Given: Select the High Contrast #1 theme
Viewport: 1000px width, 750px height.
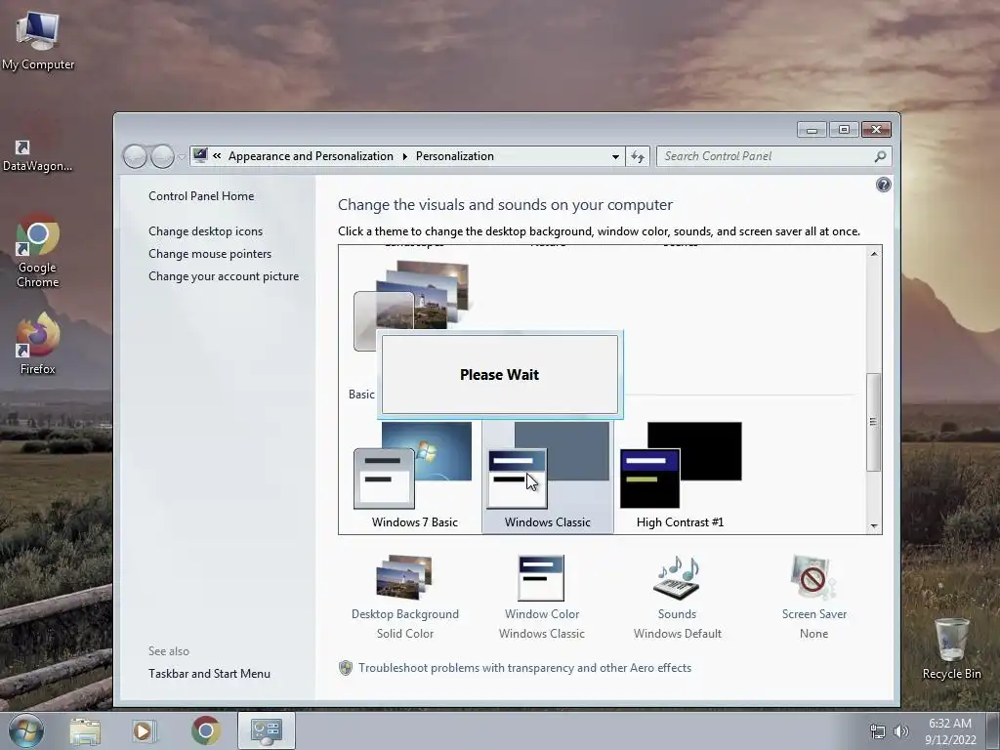Looking at the screenshot, I should click(680, 476).
